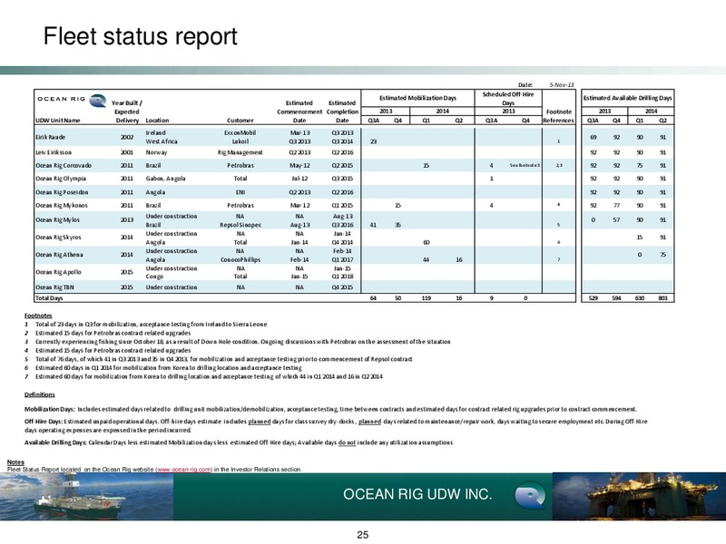Click the 'Footnote References' column header
Image resolution: width=726 pixels, height=544 pixels.
(559, 116)
